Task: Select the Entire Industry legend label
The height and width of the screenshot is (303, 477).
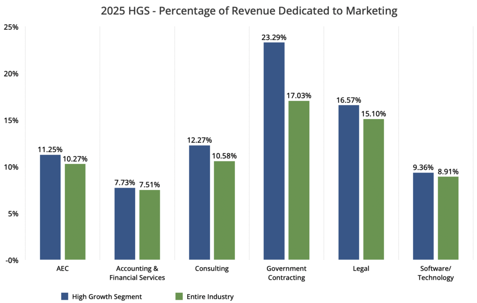Action: [210, 296]
